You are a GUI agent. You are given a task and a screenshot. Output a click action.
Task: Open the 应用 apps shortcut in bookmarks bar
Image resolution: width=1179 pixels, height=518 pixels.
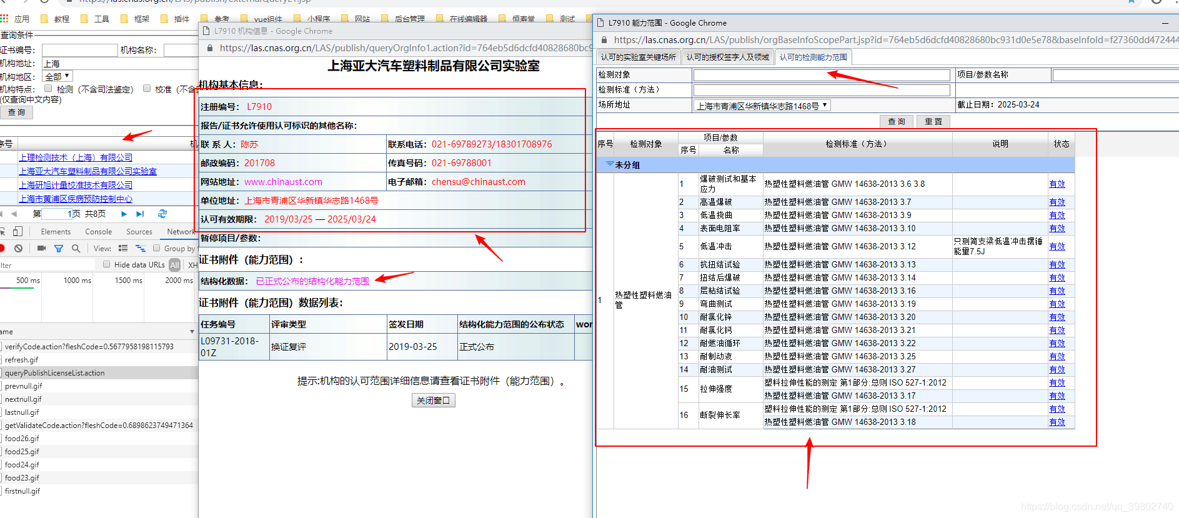tap(15, 19)
